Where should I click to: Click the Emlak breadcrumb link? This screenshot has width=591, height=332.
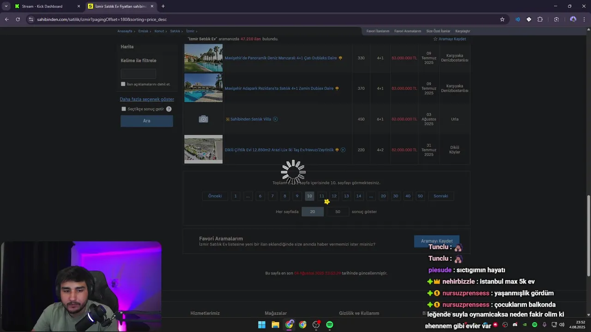[x=143, y=31]
